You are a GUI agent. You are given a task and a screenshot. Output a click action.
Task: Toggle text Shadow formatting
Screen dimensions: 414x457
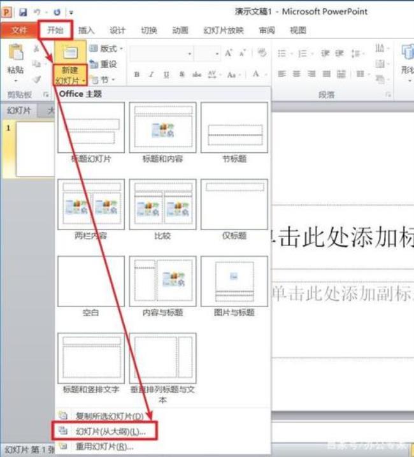tap(182, 75)
